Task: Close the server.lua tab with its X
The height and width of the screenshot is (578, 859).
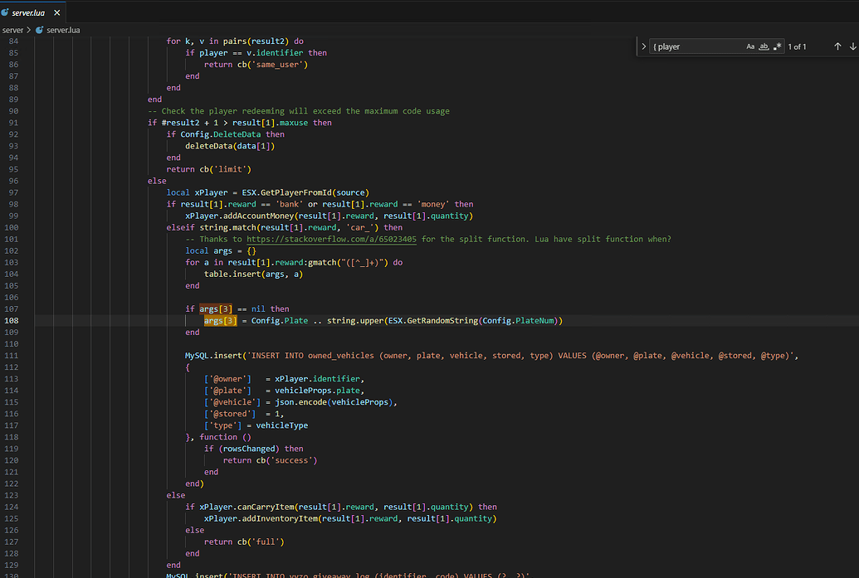Action: [x=56, y=12]
